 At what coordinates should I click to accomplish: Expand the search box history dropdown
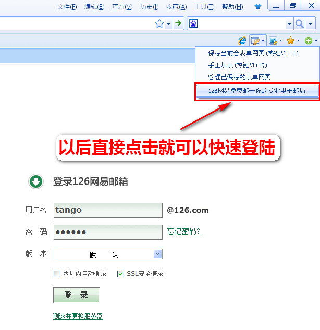click(x=289, y=24)
